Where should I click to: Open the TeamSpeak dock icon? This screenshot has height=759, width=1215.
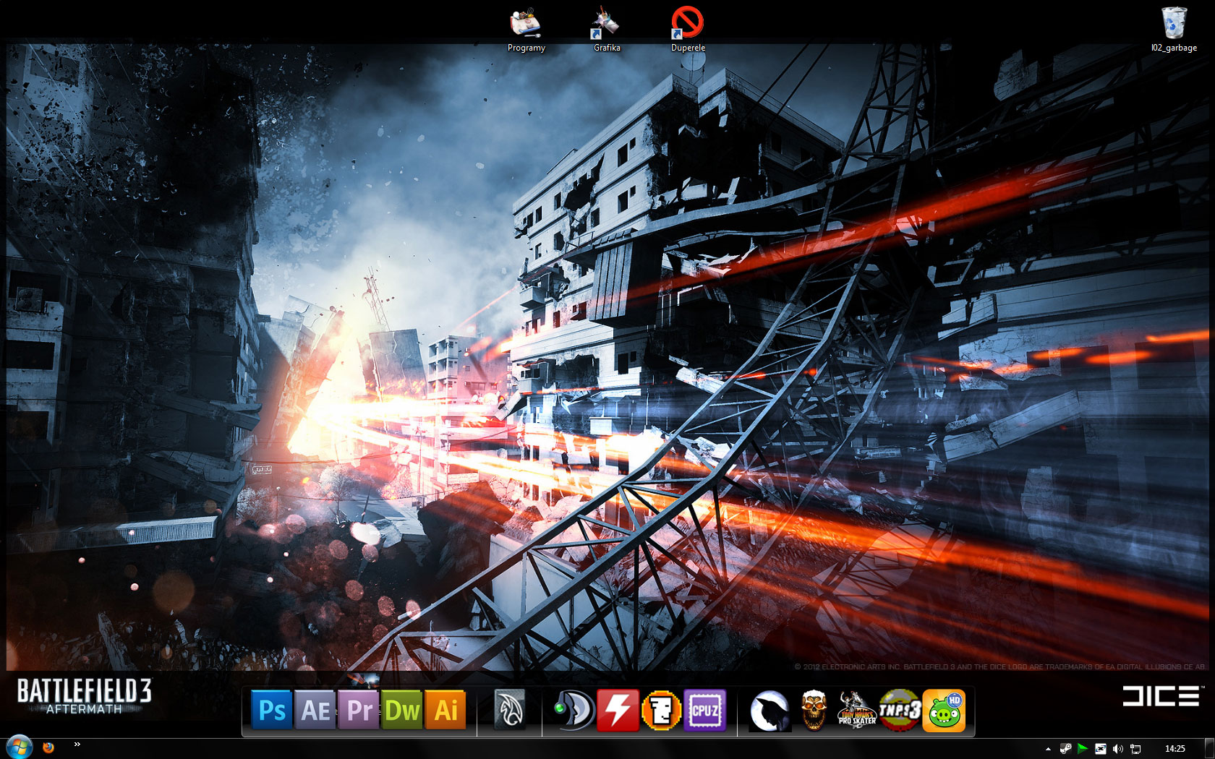574,710
